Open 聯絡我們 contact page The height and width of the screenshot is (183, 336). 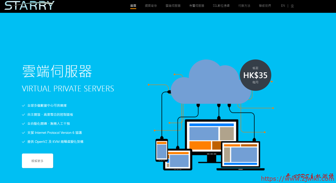tap(265, 6)
